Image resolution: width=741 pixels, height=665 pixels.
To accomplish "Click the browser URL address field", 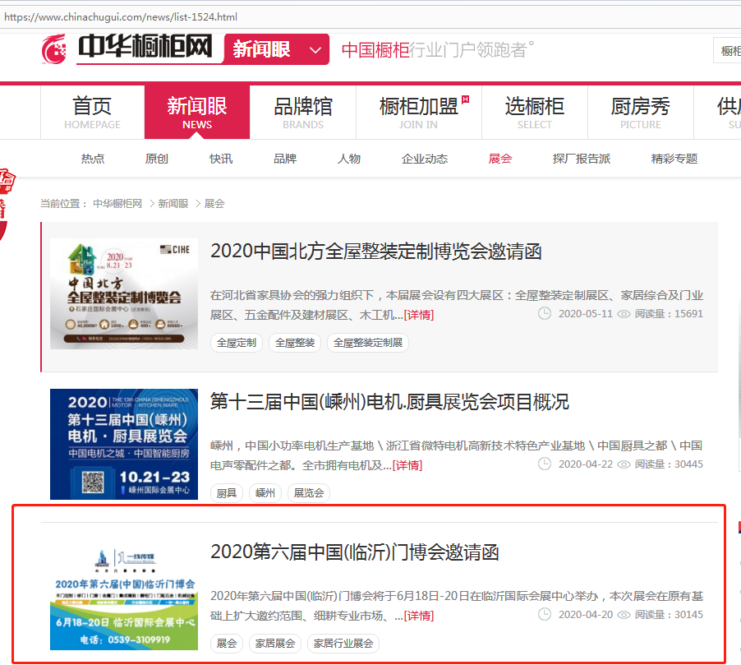I will 370,17.
